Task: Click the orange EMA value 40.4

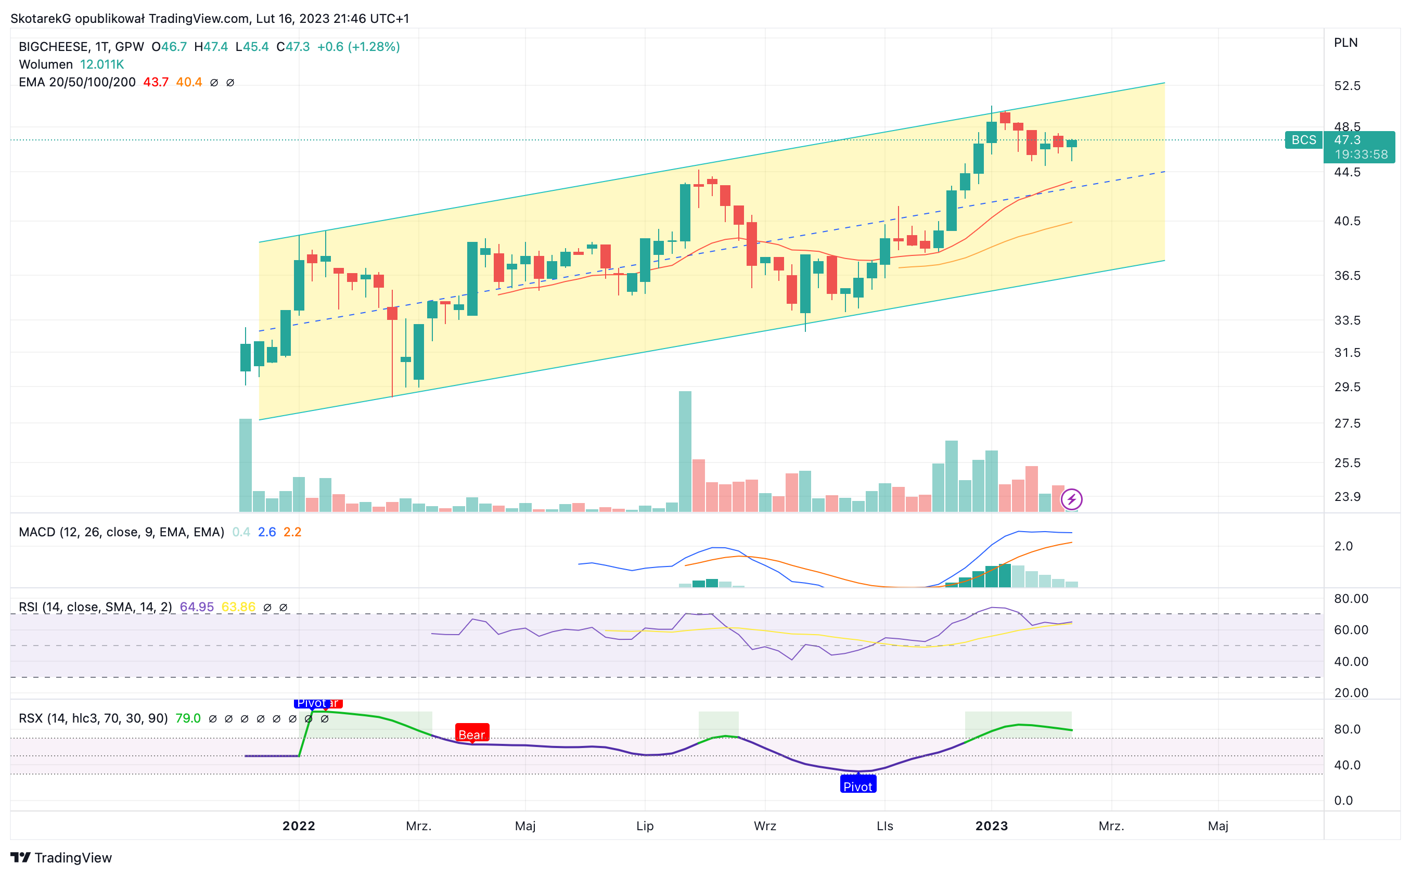Action: 189,82
